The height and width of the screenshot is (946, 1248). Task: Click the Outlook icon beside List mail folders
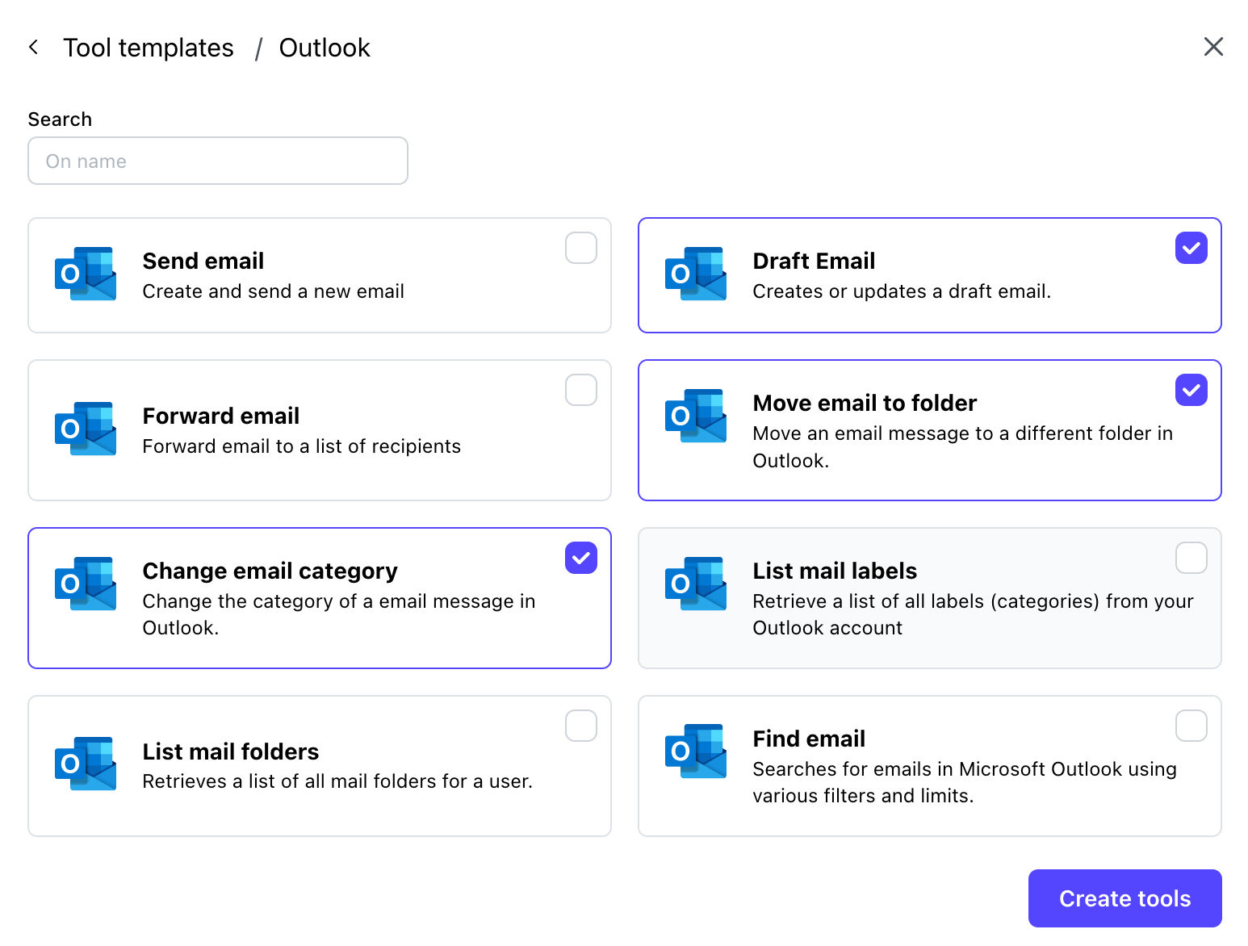click(86, 764)
